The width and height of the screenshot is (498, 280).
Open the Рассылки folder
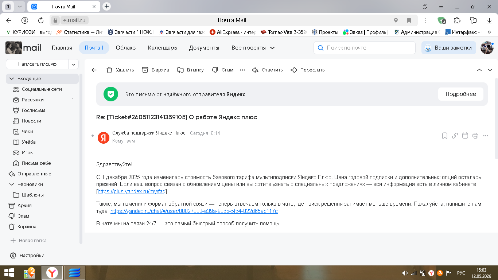[42, 100]
